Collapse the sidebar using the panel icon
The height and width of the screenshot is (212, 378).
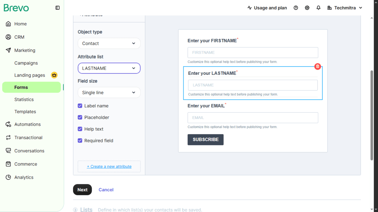pyautogui.click(x=57, y=8)
